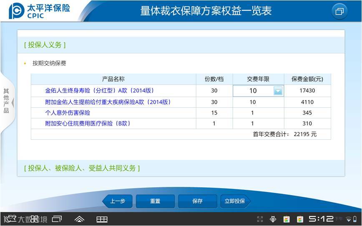
Task: Open recent apps from the system bar
Action: click(x=57, y=219)
